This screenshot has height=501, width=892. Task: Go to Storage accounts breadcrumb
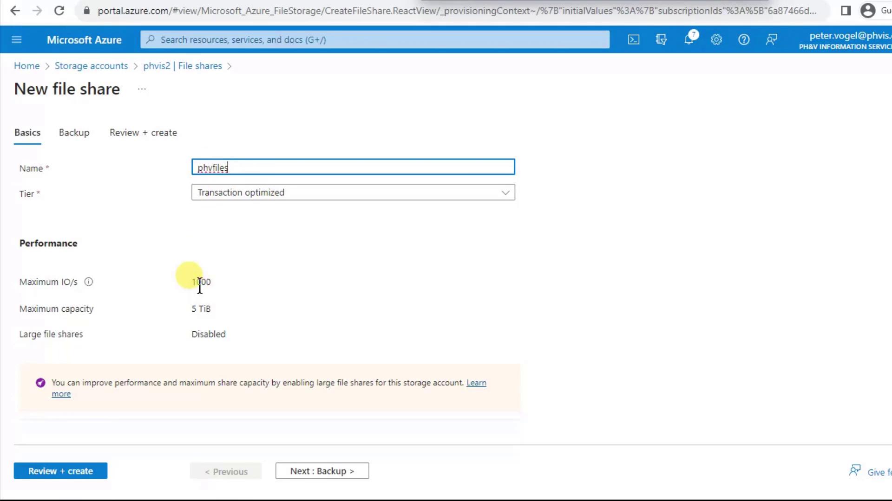coord(91,66)
